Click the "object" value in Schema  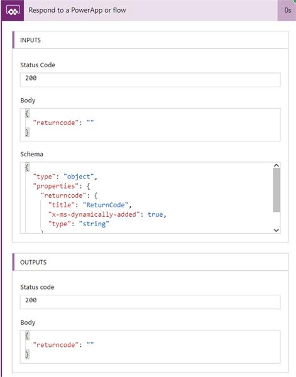(x=79, y=177)
